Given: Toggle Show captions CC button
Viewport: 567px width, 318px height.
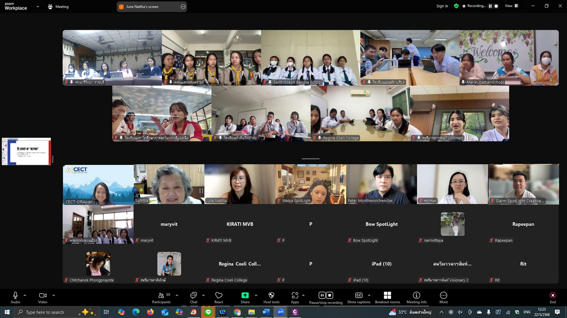Looking at the screenshot, I should coord(358,297).
